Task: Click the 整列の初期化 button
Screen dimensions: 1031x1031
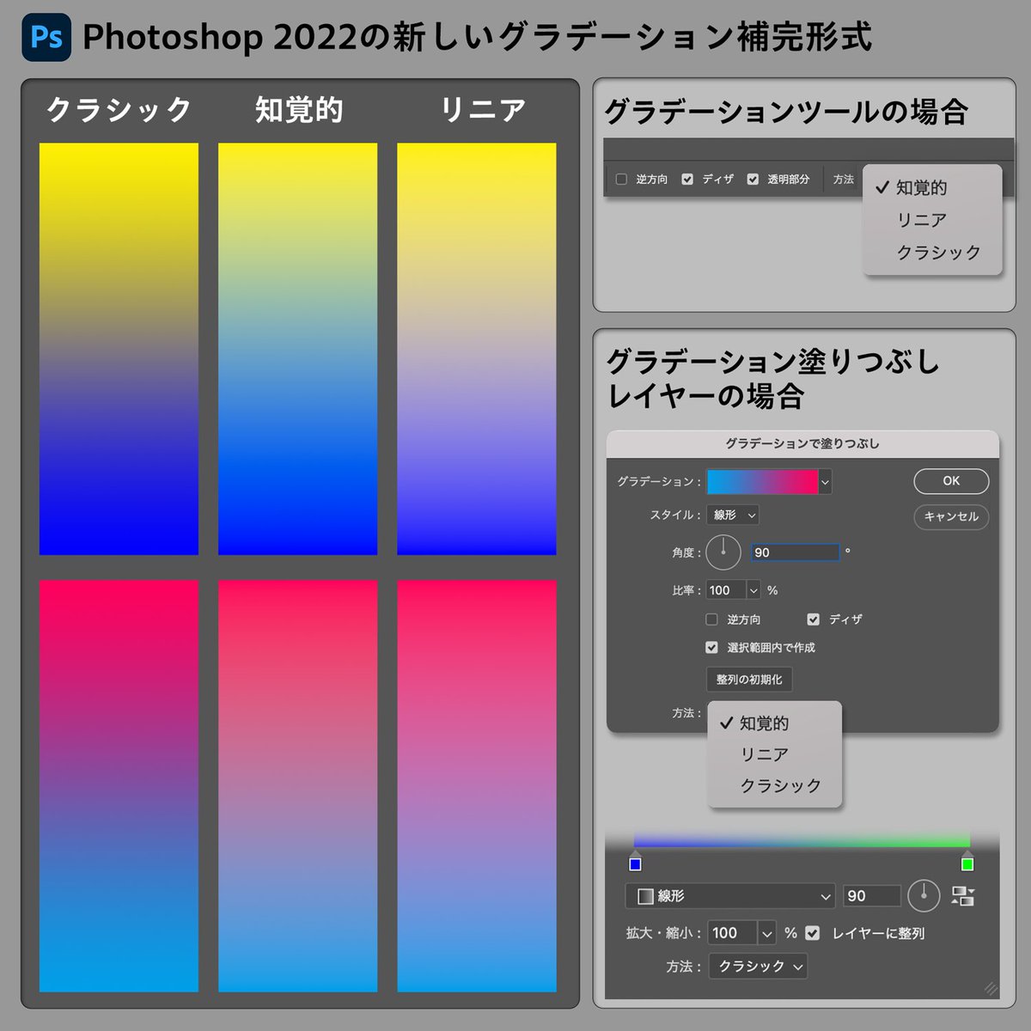Action: click(749, 680)
